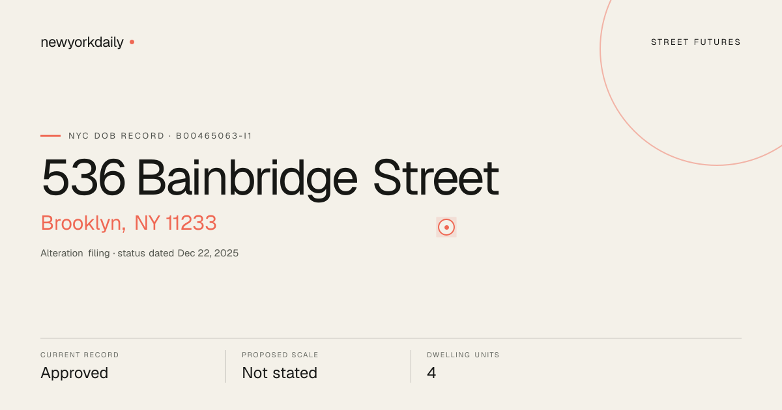
Task: Click the Brooklyn, NY 11233 address line
Action: pyautogui.click(x=128, y=223)
